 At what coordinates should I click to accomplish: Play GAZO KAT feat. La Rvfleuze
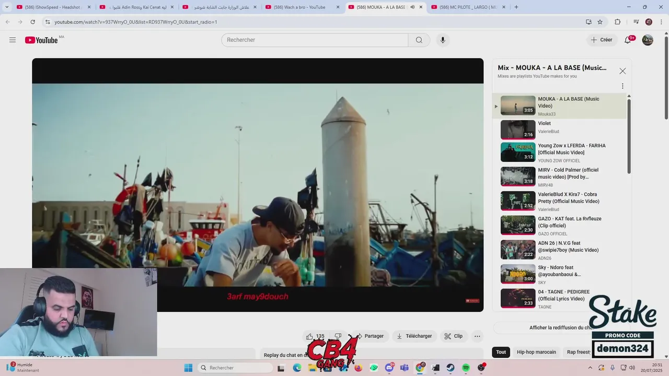coord(559,226)
